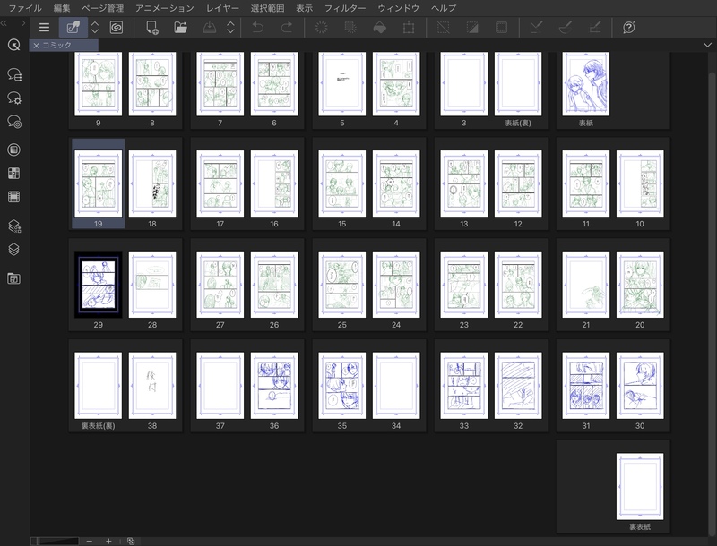Open the Sub Tool palette icon in sidebar

14,74
